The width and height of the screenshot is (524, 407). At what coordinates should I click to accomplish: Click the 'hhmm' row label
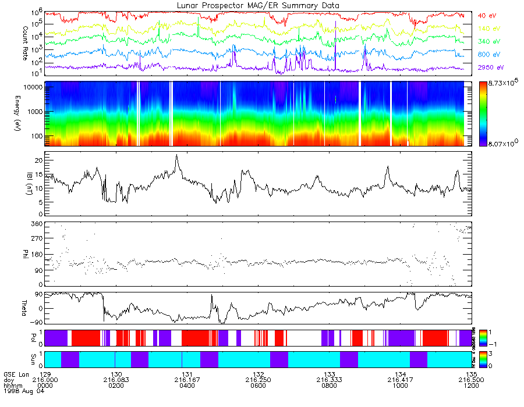(x=12, y=385)
